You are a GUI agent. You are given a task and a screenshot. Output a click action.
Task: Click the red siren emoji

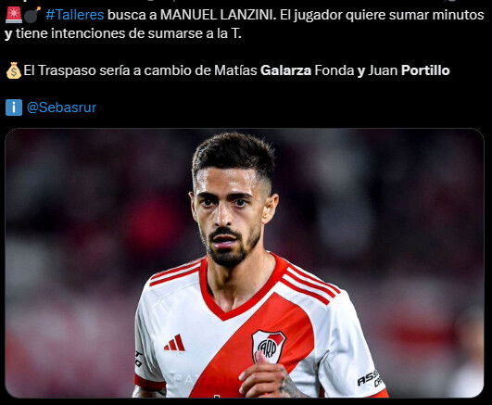pos(14,15)
